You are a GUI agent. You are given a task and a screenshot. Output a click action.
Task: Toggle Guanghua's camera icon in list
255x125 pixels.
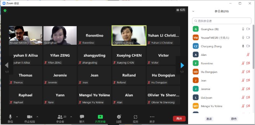pos(248,29)
